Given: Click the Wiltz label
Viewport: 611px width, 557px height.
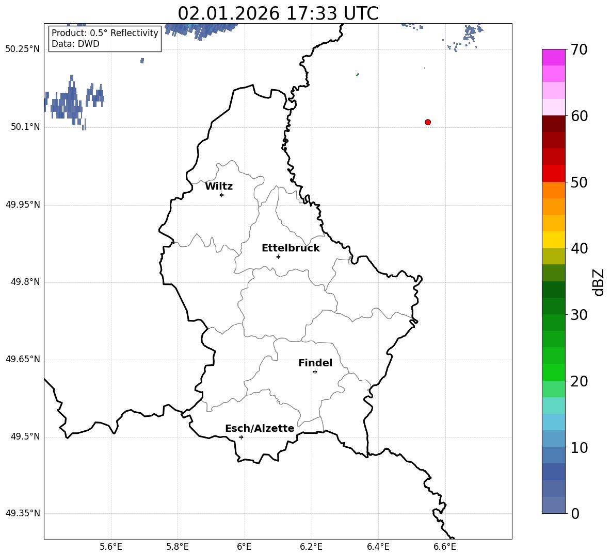Looking at the screenshot, I should coord(219,187).
